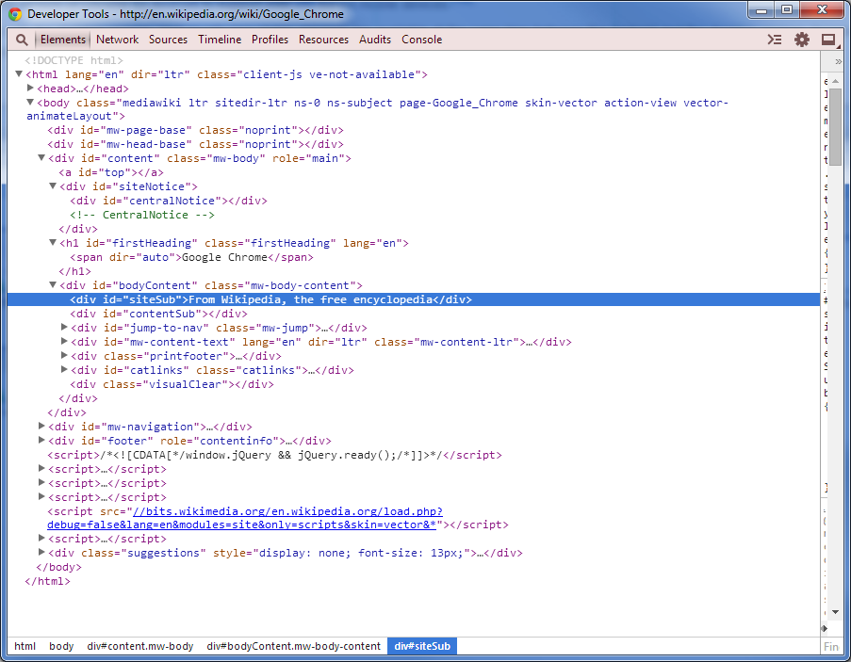Select div#siteSub breadcrumb
Image resolution: width=851 pixels, height=662 pixels.
(422, 646)
